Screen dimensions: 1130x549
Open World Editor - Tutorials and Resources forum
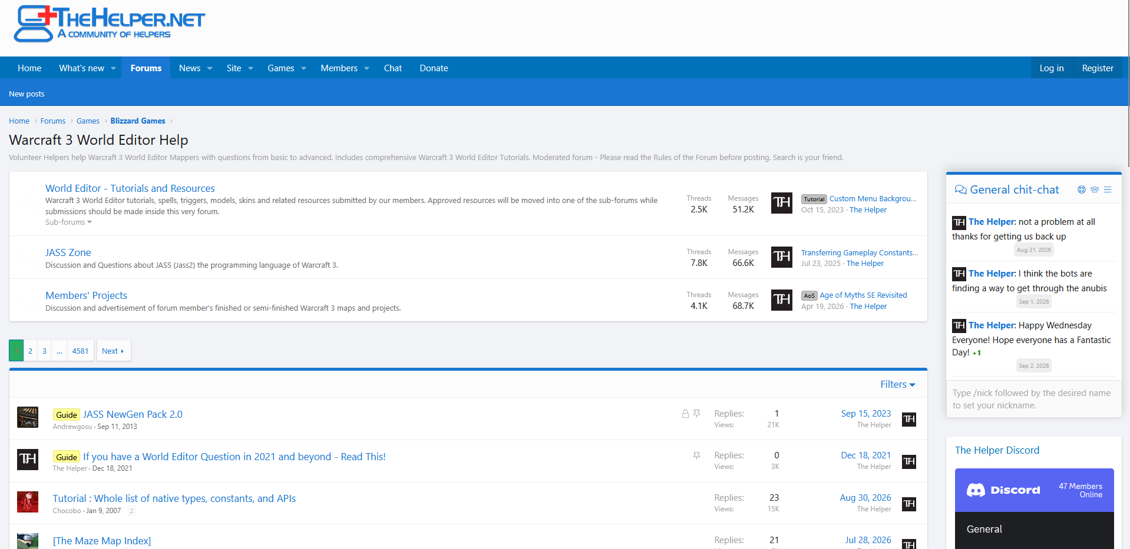[x=130, y=188]
